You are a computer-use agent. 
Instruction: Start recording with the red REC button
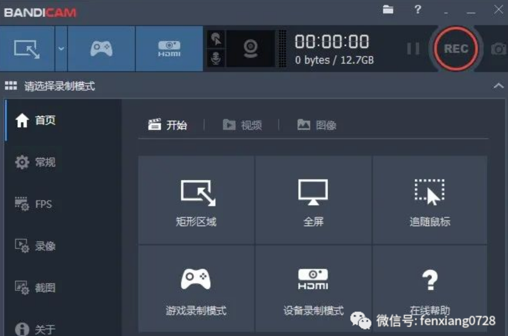coord(456,49)
